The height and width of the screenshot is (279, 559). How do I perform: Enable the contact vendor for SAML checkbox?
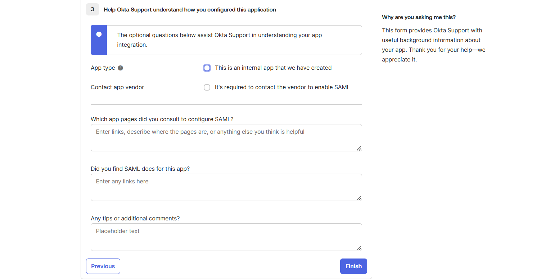[207, 87]
